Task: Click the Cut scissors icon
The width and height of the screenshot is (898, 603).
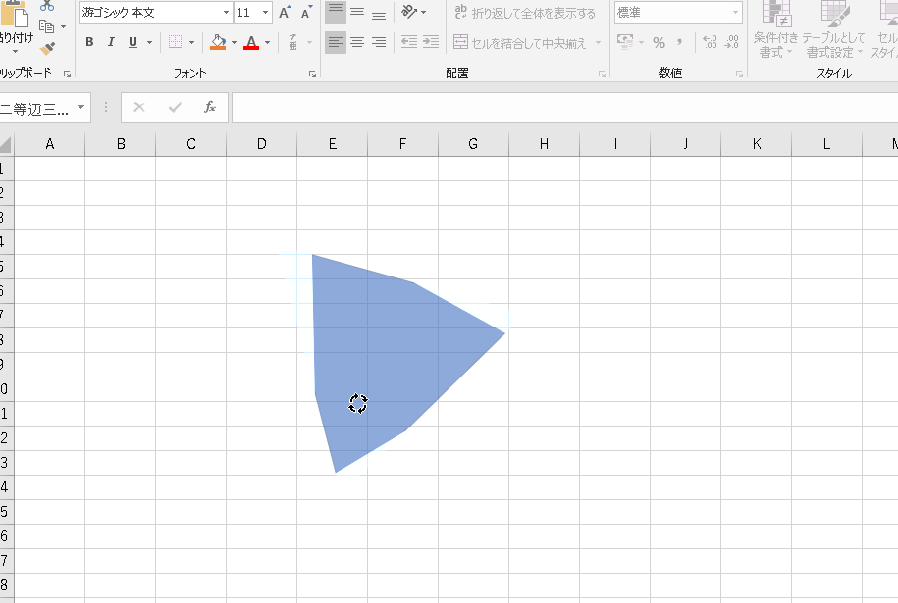Action: (x=47, y=6)
